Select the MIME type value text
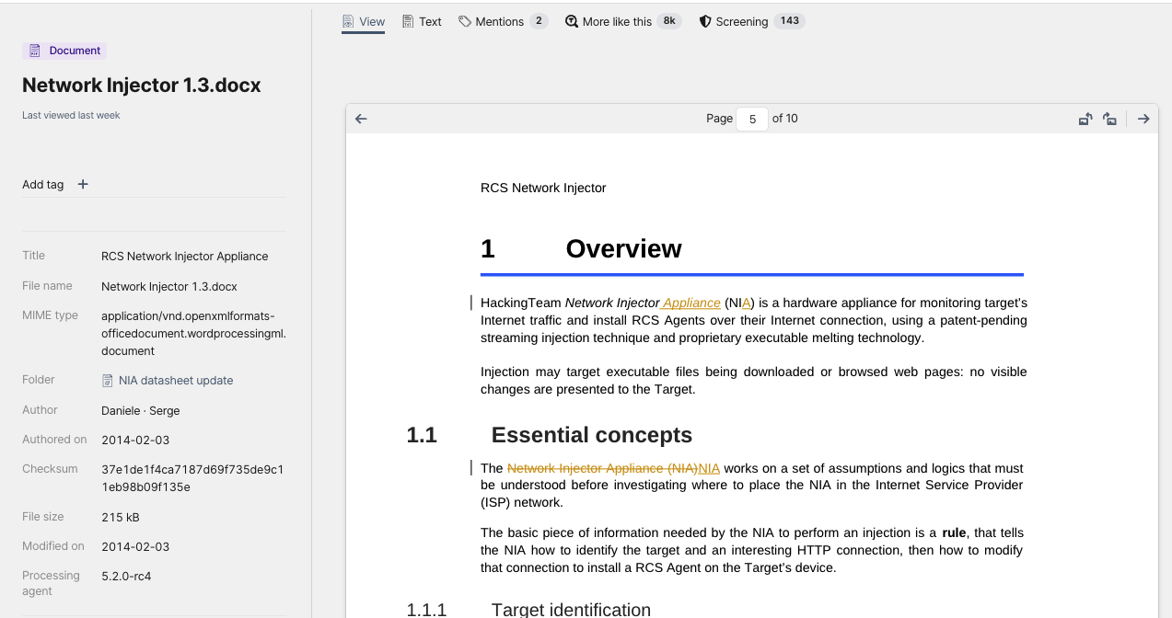The width and height of the screenshot is (1172, 618). [x=193, y=333]
